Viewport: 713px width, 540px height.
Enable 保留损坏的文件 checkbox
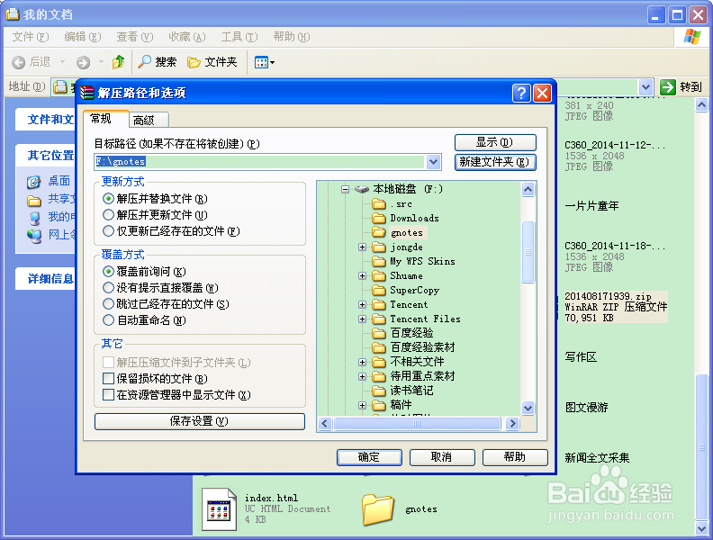click(x=108, y=378)
